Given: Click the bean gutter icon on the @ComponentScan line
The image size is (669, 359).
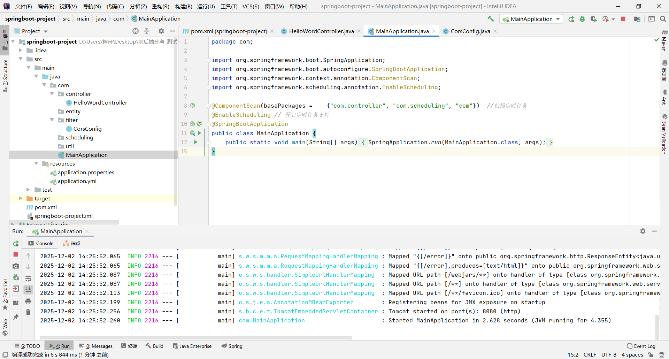Looking at the screenshot, I should pos(192,106).
